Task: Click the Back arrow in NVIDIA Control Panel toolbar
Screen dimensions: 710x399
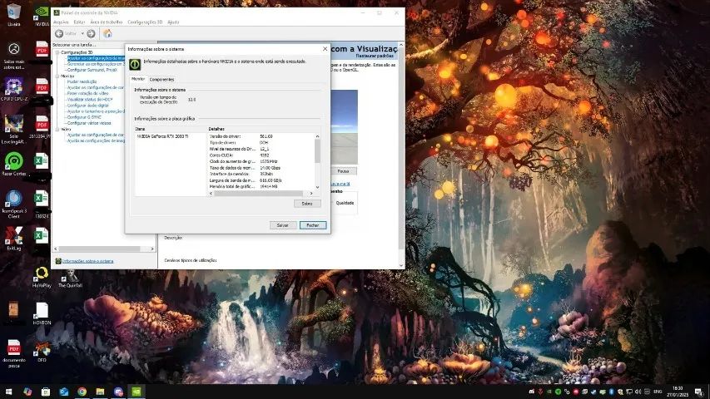Action: pyautogui.click(x=59, y=33)
